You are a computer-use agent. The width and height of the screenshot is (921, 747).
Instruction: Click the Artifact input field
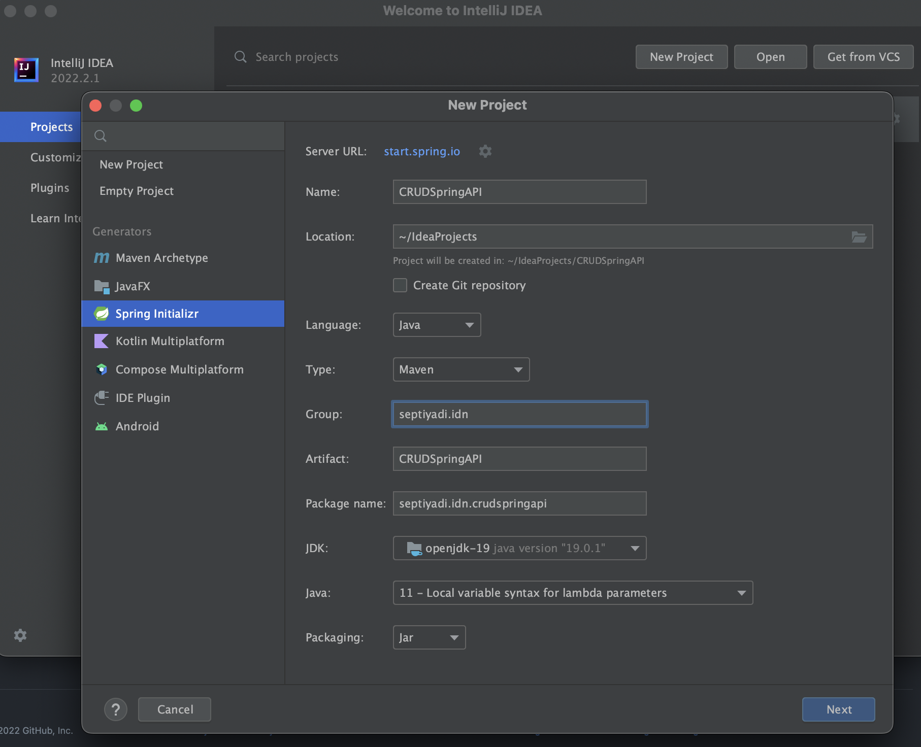point(519,459)
